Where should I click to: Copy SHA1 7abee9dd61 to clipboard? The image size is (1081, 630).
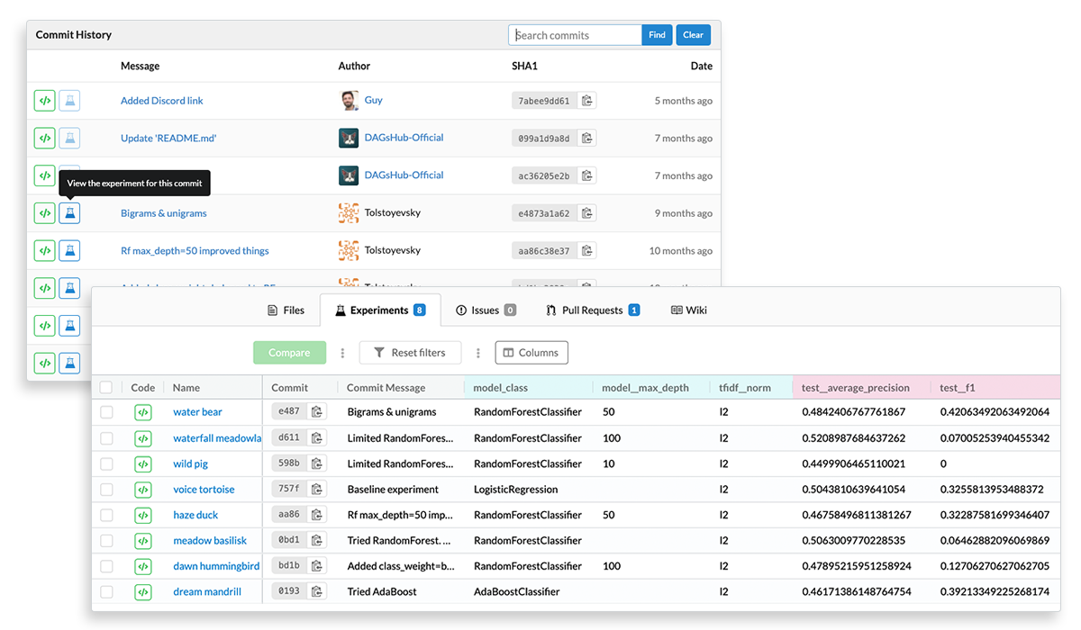(587, 101)
